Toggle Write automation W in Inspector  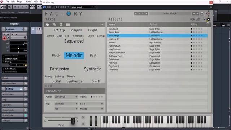17,34
